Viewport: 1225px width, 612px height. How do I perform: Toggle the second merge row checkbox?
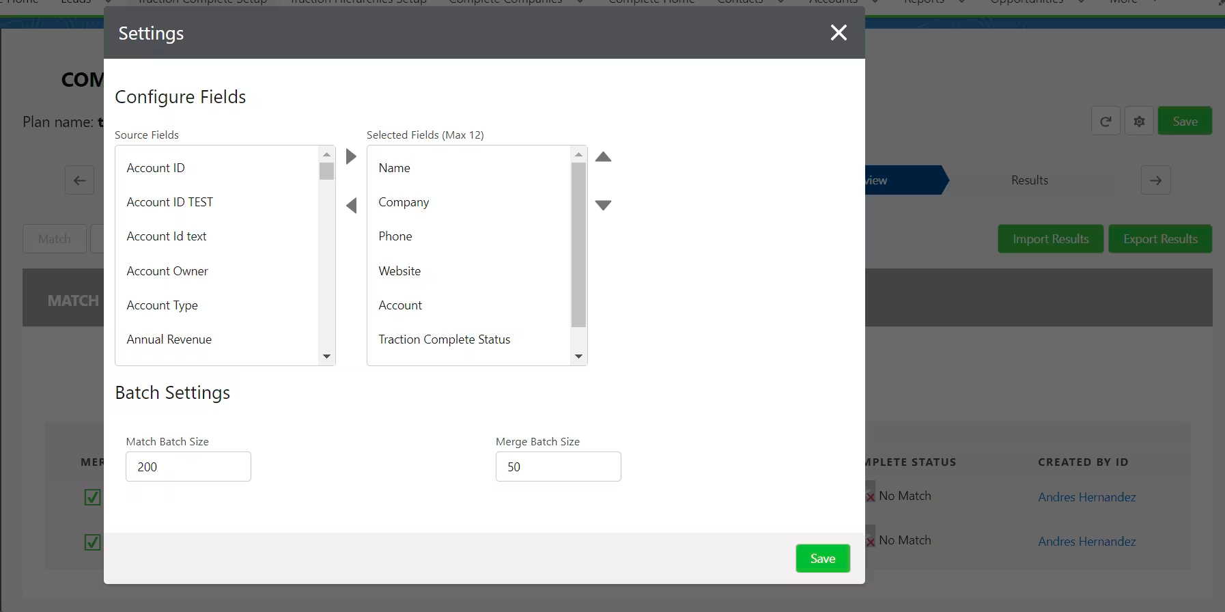[92, 542]
